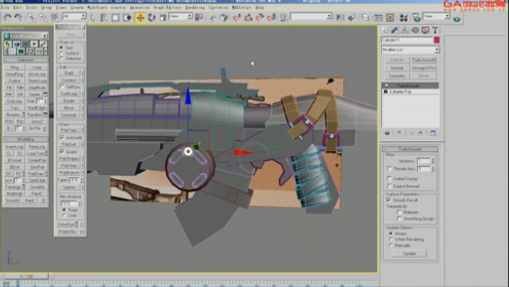Image resolution: width=509 pixels, height=287 pixels.
Task: Open the Tools menu
Action: click(x=31, y=7)
